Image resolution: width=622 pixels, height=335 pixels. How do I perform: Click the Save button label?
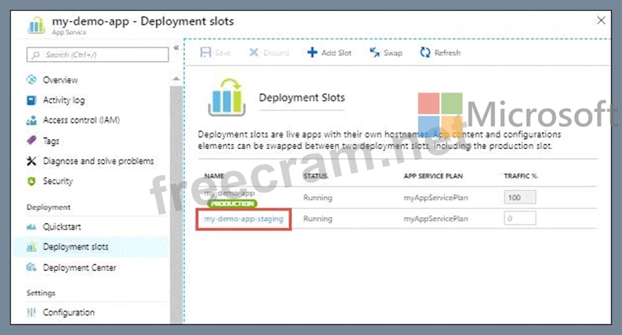pyautogui.click(x=223, y=53)
